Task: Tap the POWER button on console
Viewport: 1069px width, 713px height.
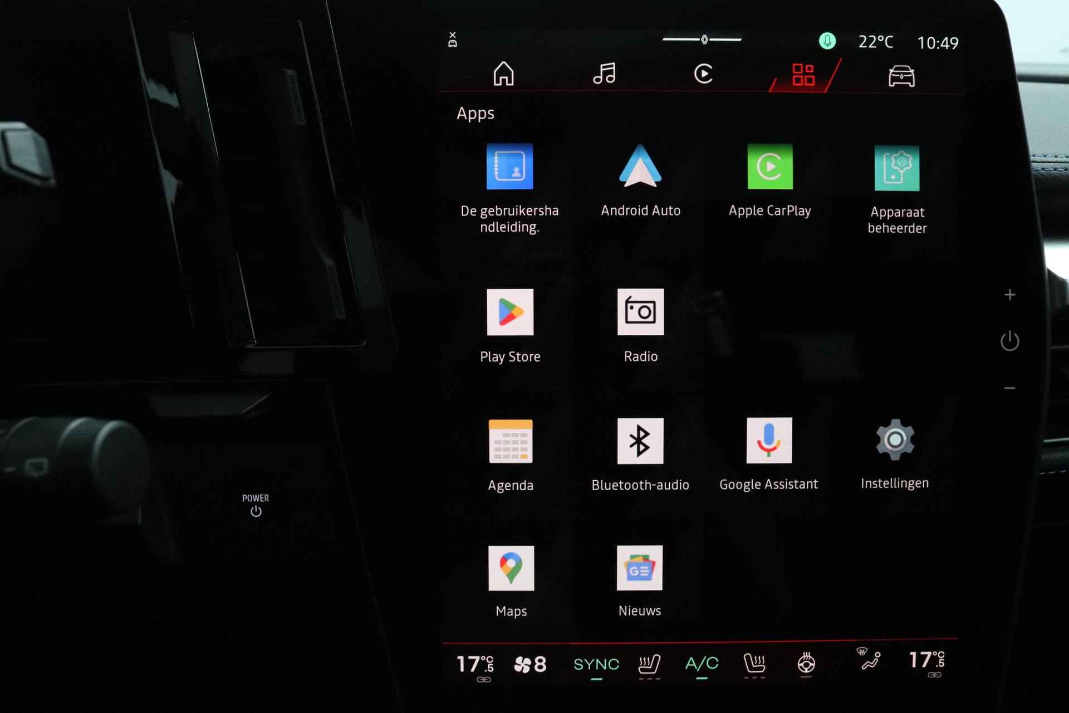Action: tap(256, 505)
